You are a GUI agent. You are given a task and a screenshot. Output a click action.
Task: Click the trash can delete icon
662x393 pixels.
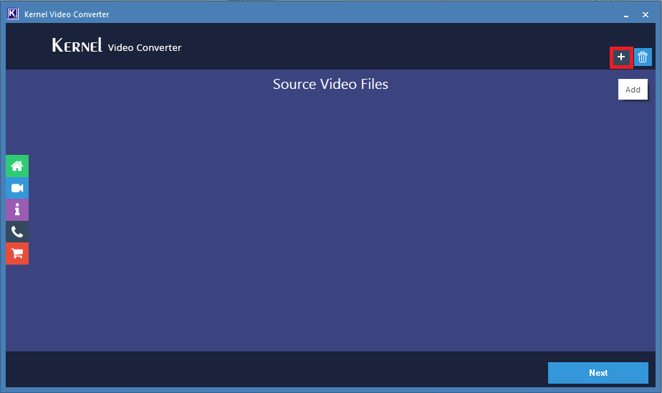click(643, 57)
